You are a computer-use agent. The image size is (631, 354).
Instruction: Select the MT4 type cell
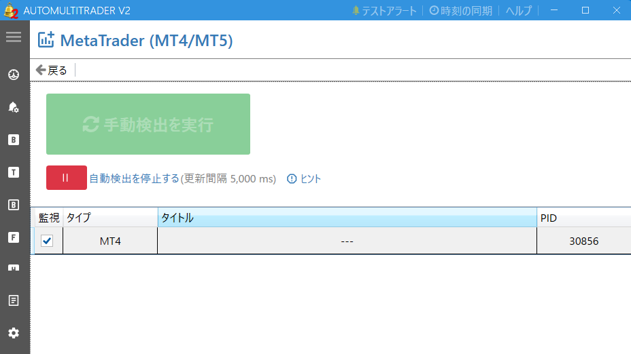pos(110,241)
